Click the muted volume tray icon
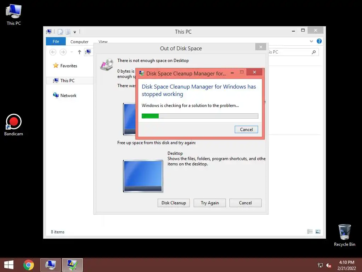Viewport: 362px width, 272px height. pyautogui.click(x=329, y=265)
